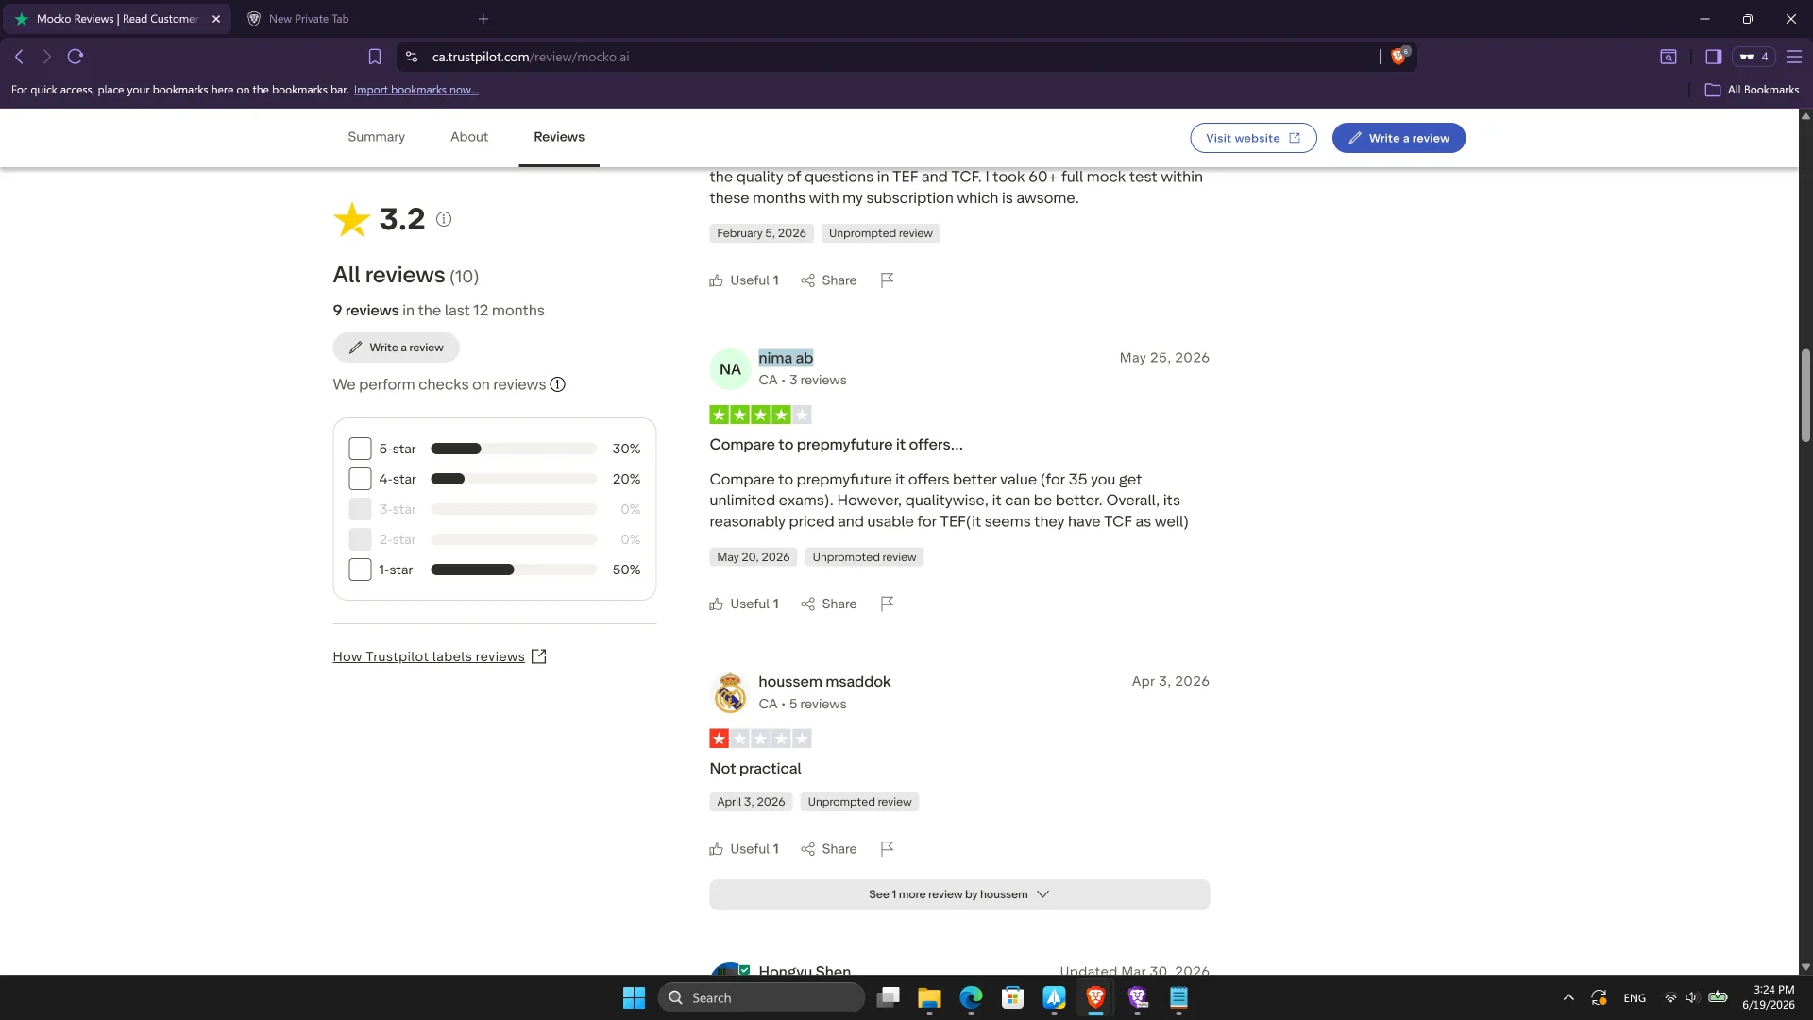Screen dimensions: 1813x1020
Task: Flag the nima ab review
Action: click(x=887, y=603)
